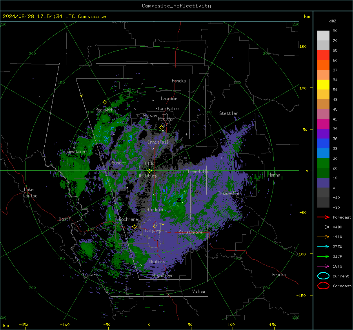
Task: Click the red forecast arrow in legend
Action: pos(323,217)
